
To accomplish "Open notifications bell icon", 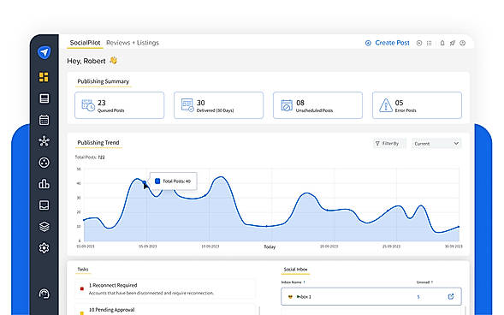I will (442, 43).
